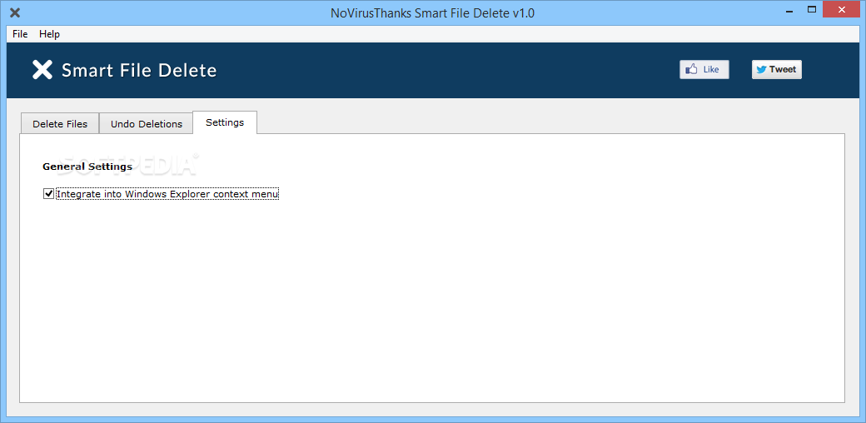Image resolution: width=866 pixels, height=423 pixels.
Task: Click the Twitter Tweet button
Action: (x=777, y=70)
